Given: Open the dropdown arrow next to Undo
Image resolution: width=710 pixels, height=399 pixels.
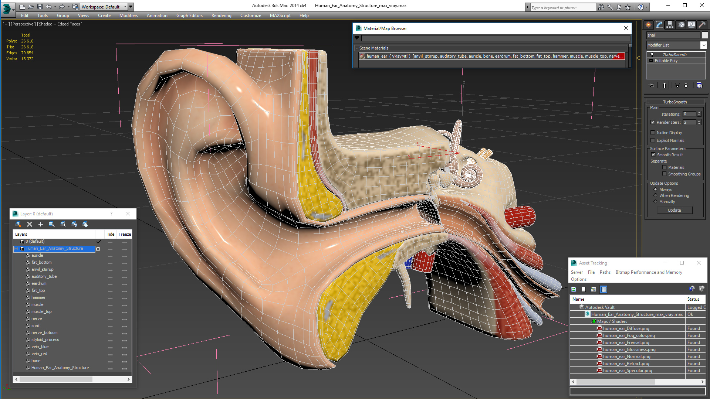Looking at the screenshot, I should [55, 7].
